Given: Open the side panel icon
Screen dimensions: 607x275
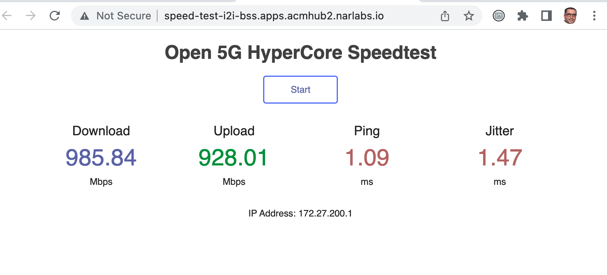Looking at the screenshot, I should [546, 16].
